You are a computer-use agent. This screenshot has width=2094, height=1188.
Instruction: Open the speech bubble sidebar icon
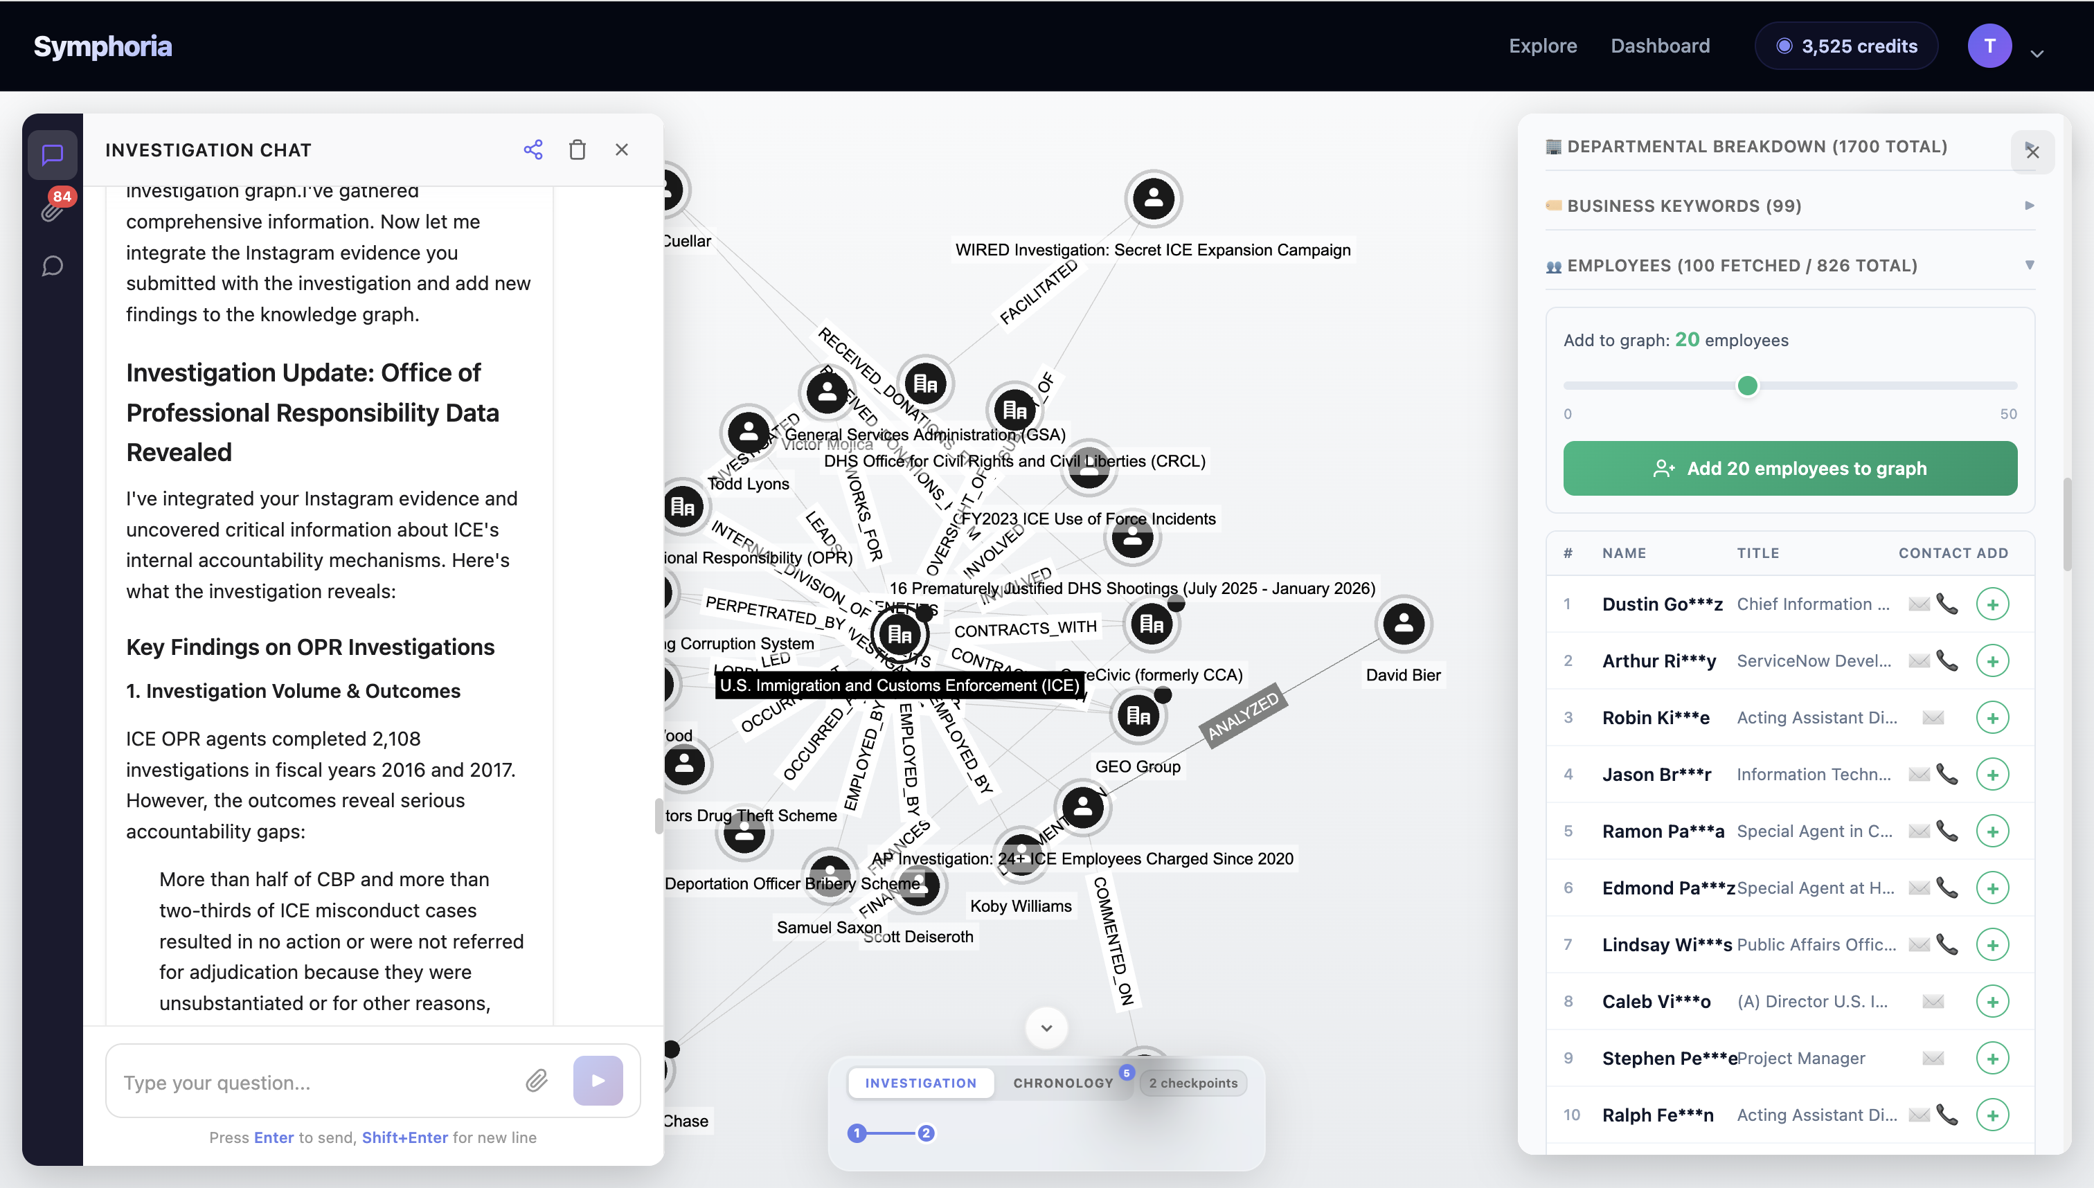tap(52, 266)
